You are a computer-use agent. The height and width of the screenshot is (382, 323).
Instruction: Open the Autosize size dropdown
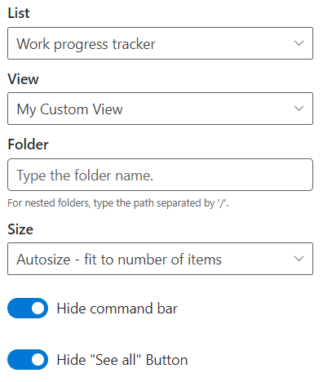coord(160,259)
